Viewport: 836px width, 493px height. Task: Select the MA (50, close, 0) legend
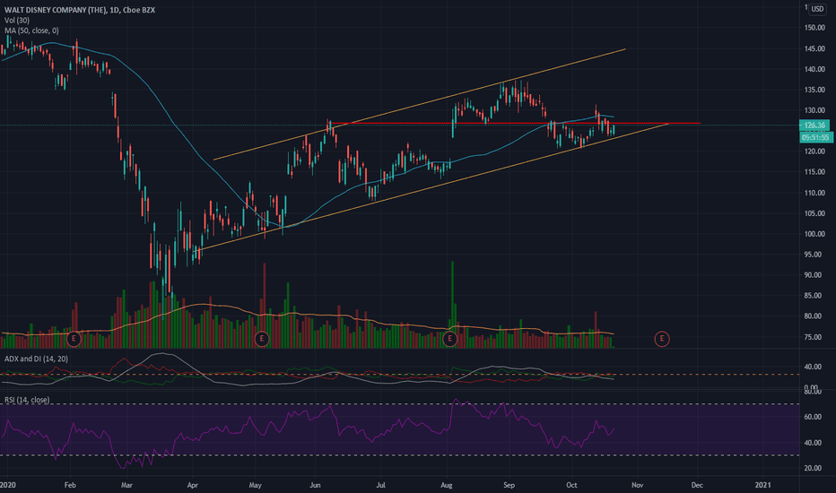coord(31,30)
